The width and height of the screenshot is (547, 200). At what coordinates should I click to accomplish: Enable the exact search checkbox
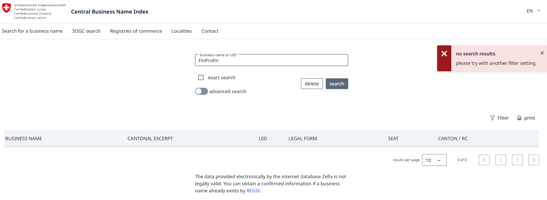coord(201,77)
